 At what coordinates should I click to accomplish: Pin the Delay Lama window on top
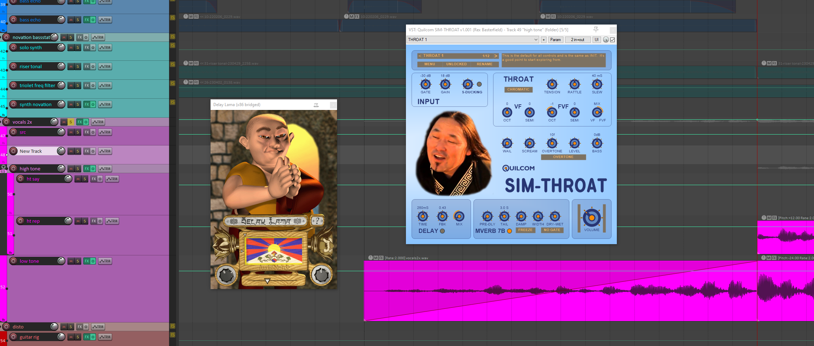point(316,105)
